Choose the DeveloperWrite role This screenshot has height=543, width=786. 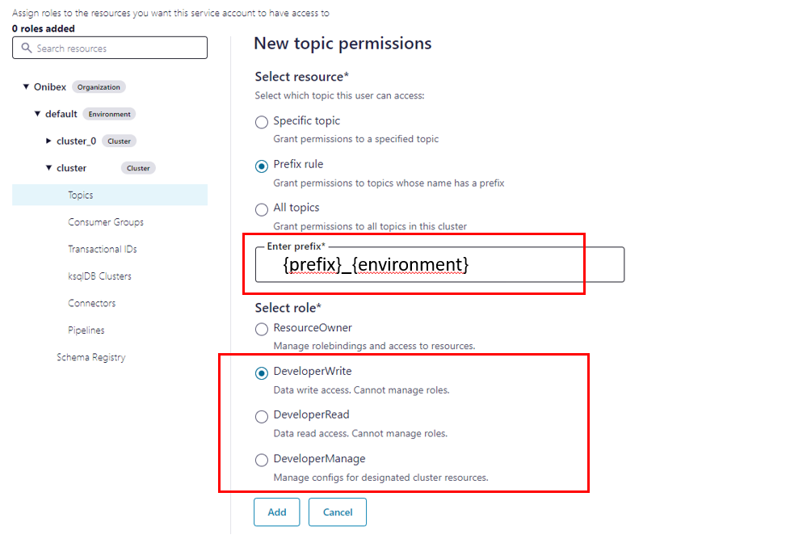[x=262, y=373]
